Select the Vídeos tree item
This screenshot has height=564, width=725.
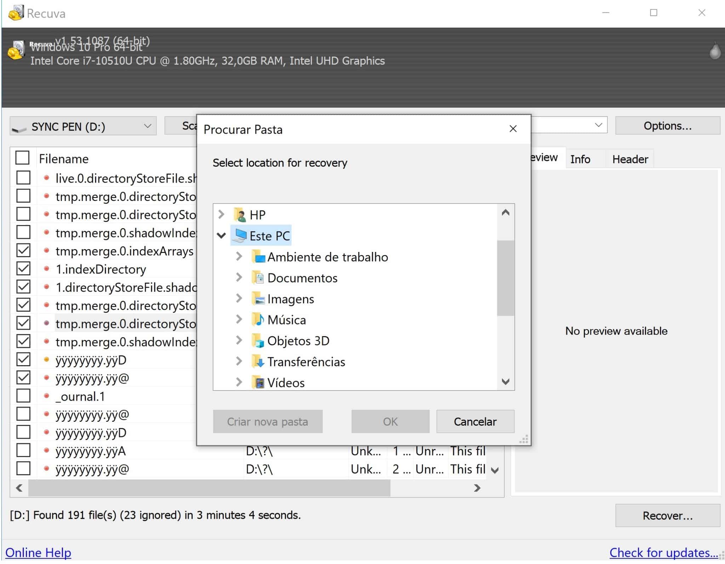286,382
